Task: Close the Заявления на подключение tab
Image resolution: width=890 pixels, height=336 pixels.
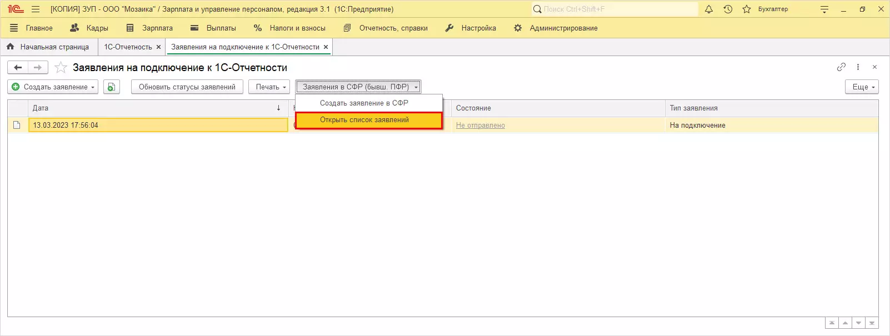Action: pyautogui.click(x=326, y=47)
